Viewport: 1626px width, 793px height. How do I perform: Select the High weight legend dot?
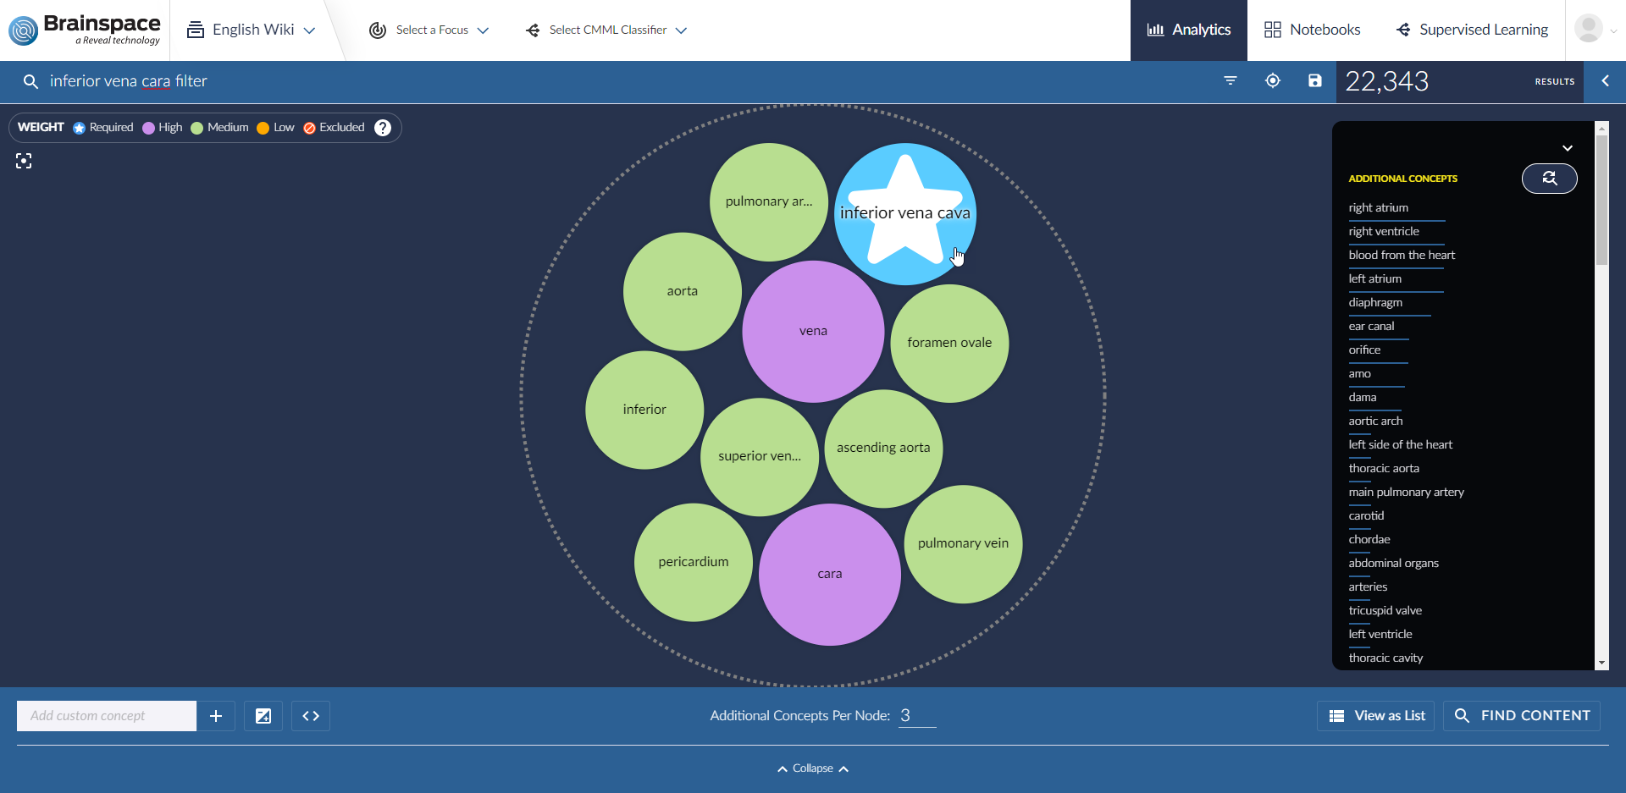149,128
